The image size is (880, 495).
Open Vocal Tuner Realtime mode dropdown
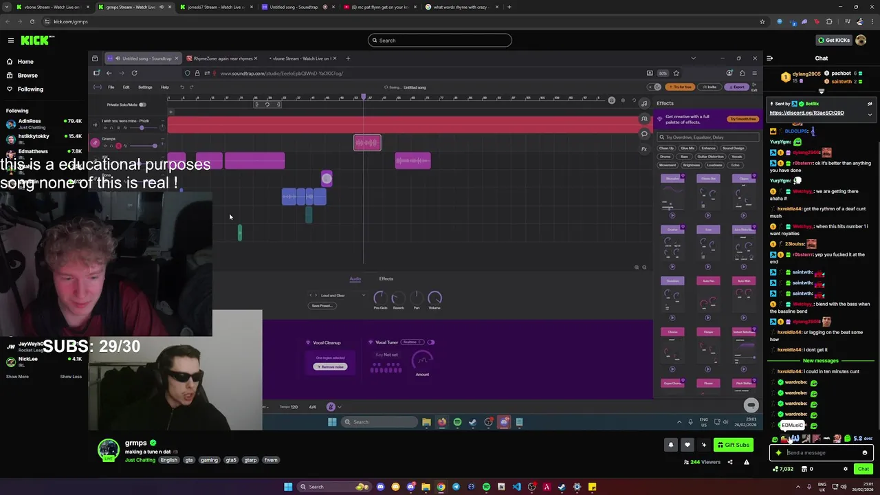click(411, 342)
